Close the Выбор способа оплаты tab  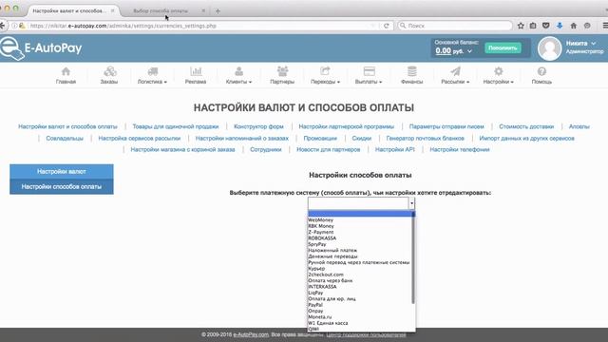[x=203, y=10]
